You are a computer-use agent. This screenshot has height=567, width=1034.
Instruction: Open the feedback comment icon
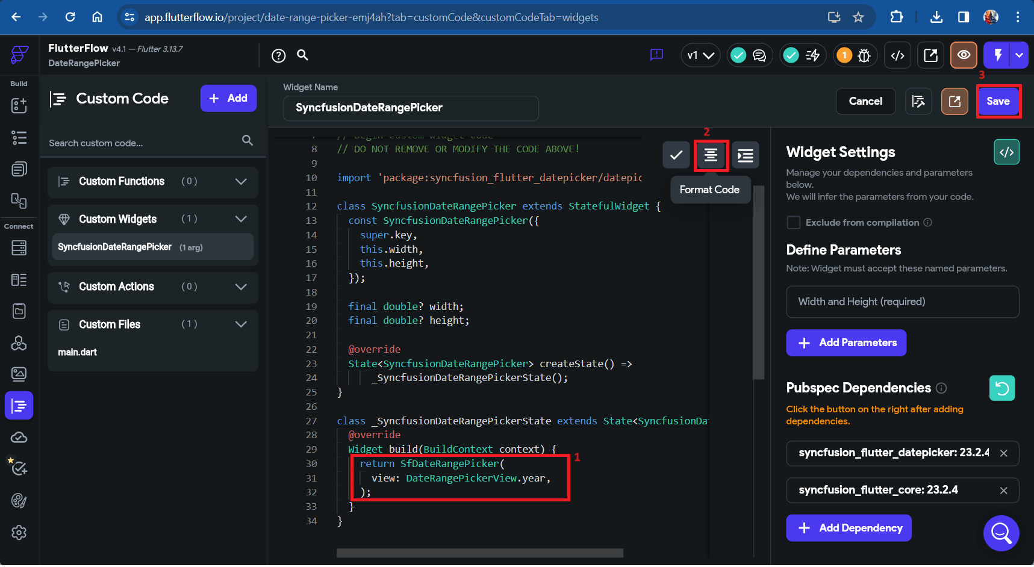tap(656, 55)
